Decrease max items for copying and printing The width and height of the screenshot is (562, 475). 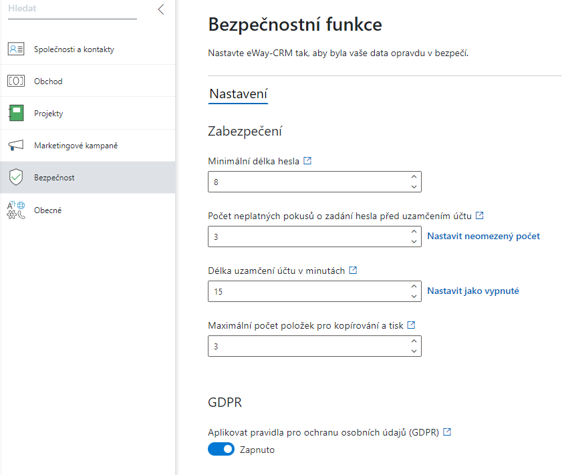click(x=414, y=351)
